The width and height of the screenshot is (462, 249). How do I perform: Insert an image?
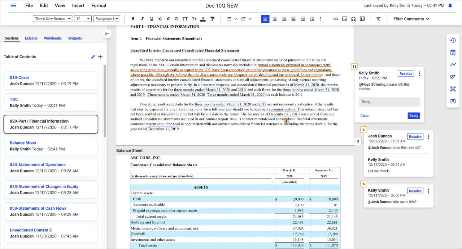pos(345,19)
